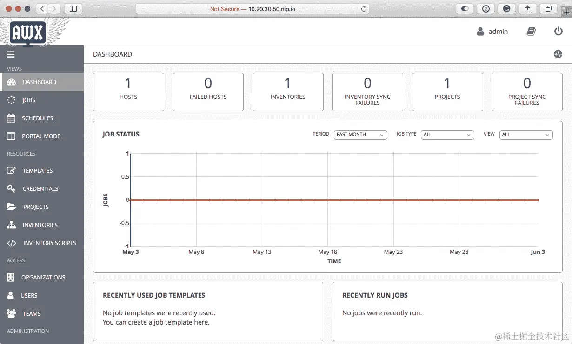Click the DASHBOARD breadcrumb title
Screen dimensions: 572x344
[113, 54]
